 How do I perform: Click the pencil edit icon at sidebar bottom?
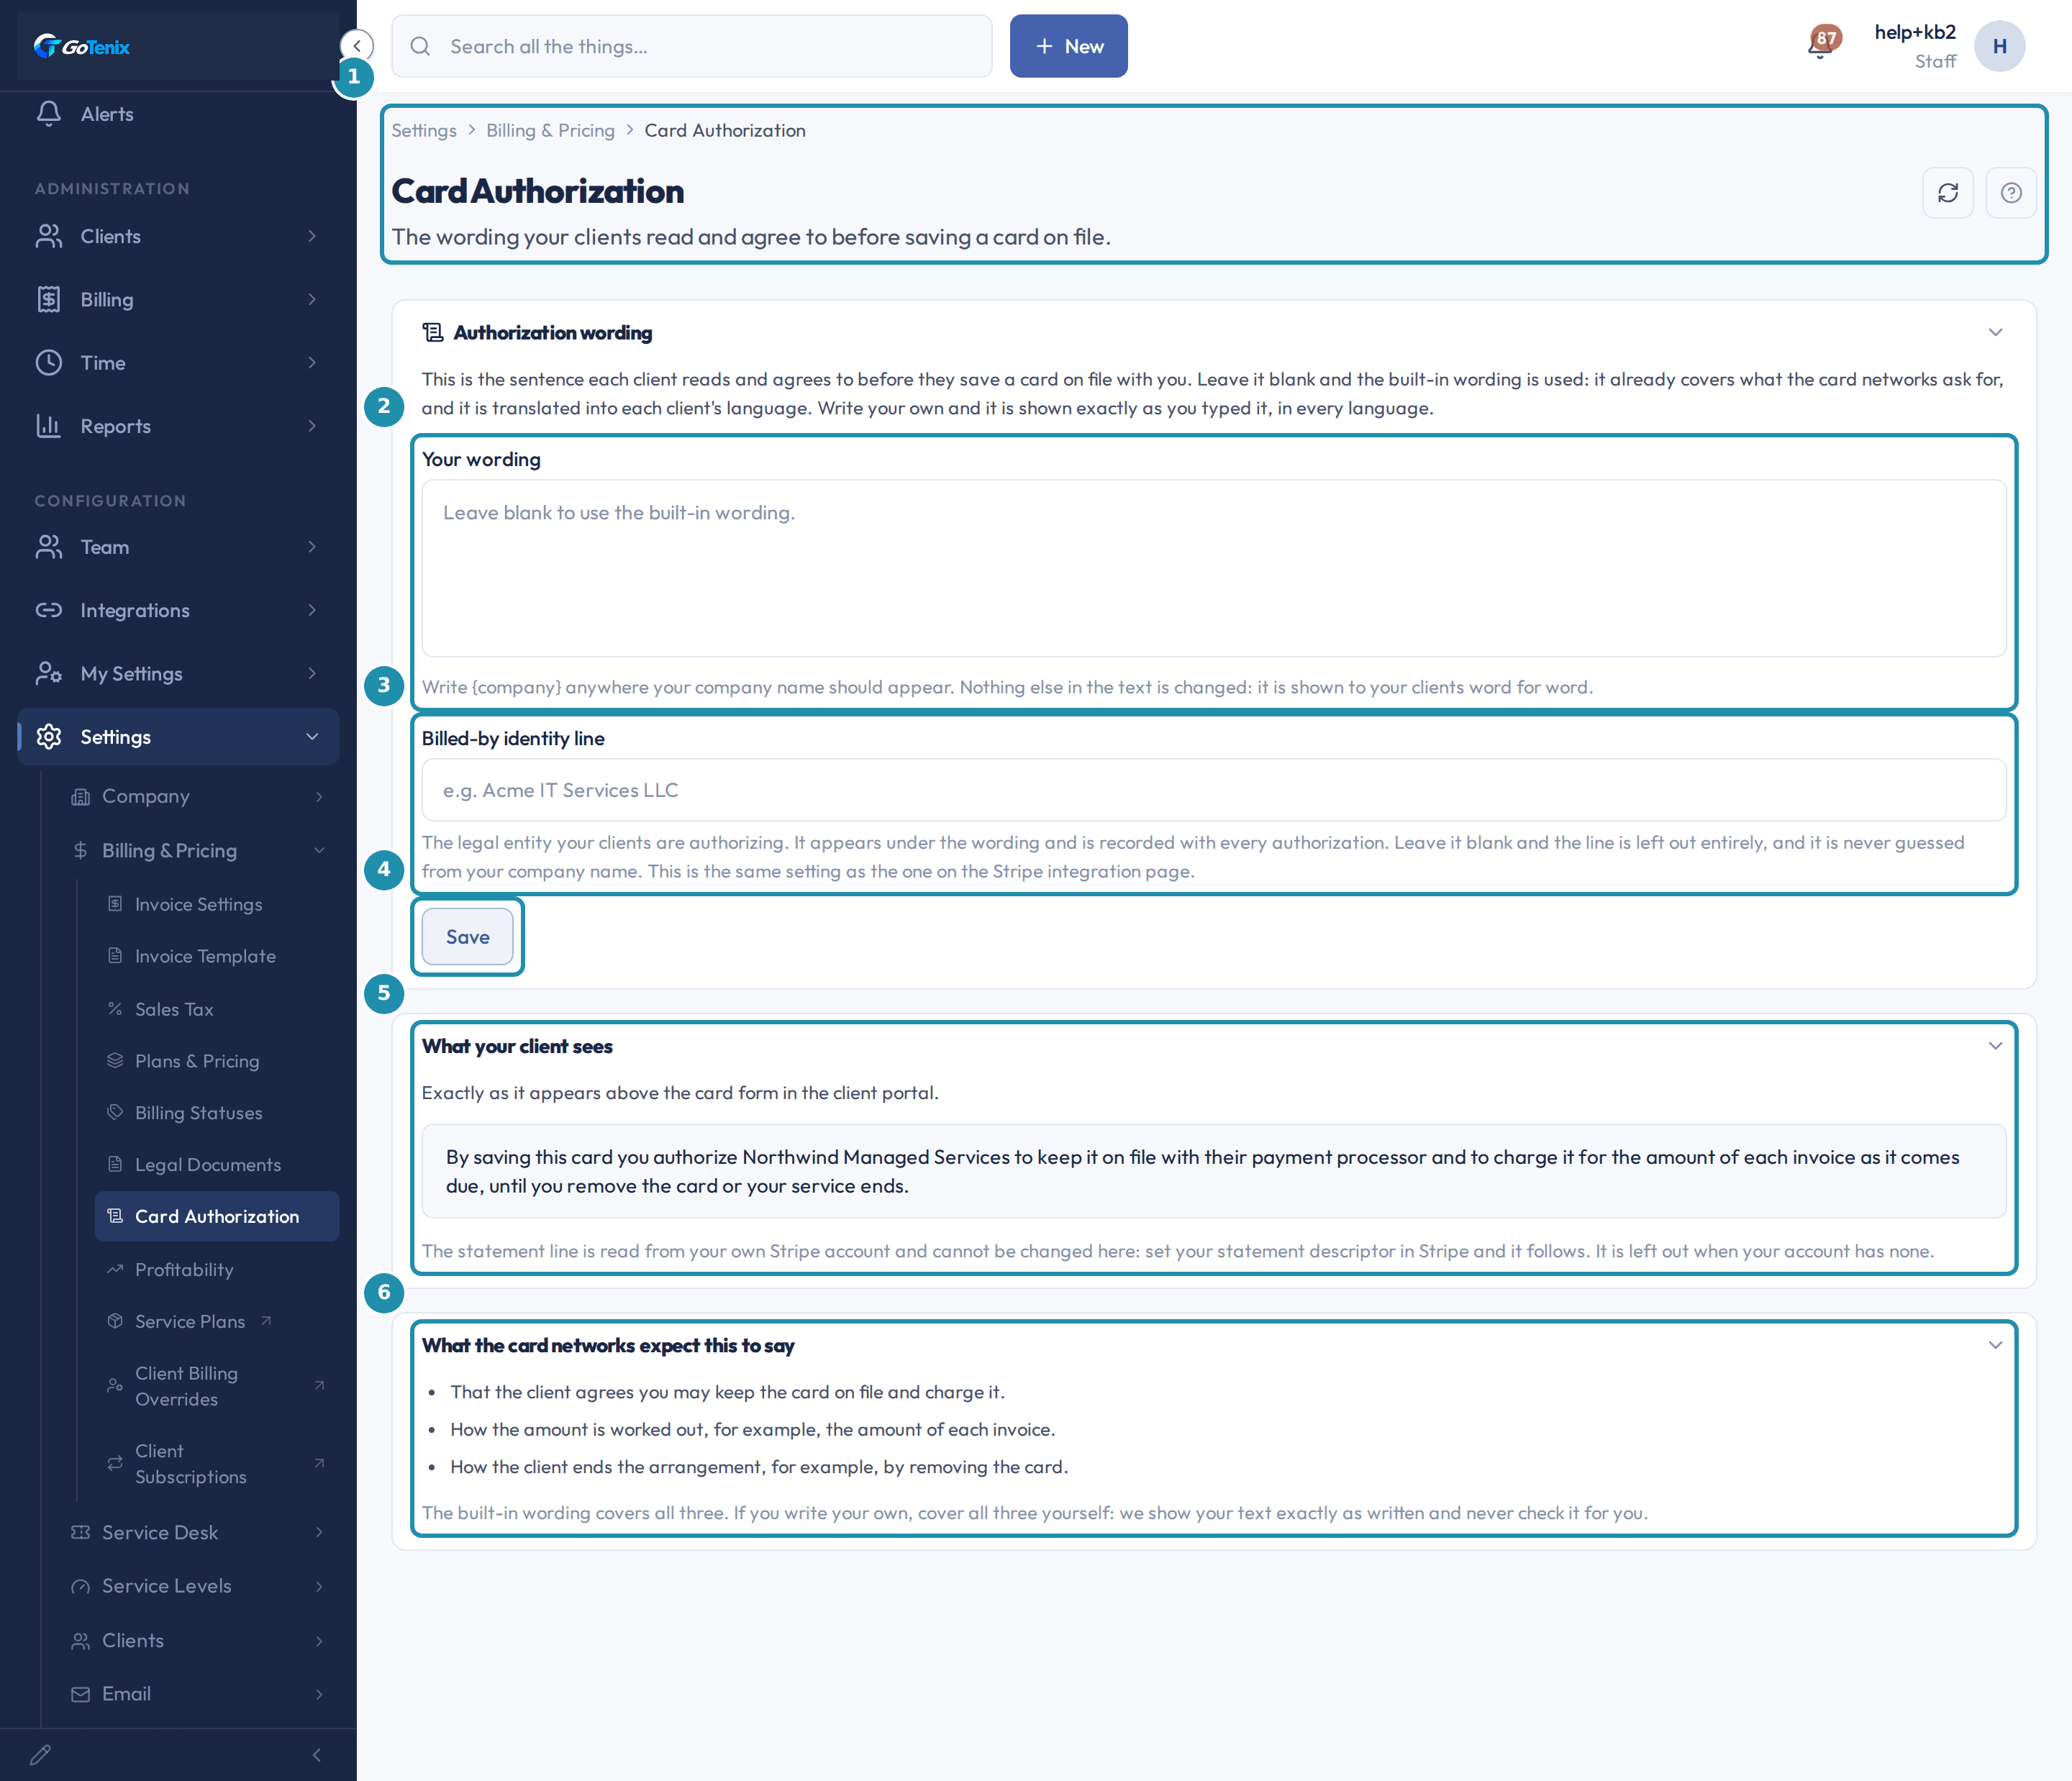[40, 1754]
